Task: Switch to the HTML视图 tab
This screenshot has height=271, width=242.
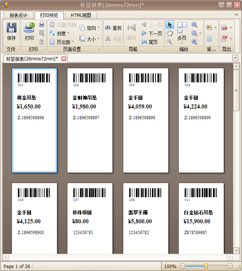Action: click(81, 15)
